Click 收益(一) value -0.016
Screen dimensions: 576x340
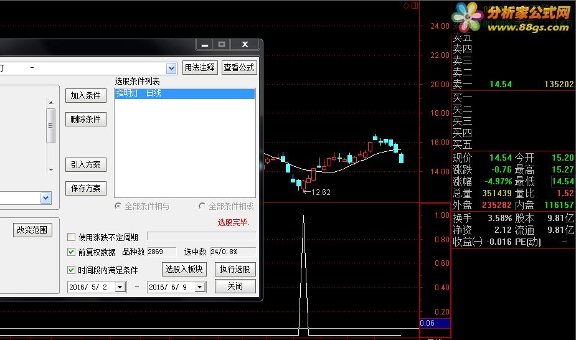click(499, 242)
